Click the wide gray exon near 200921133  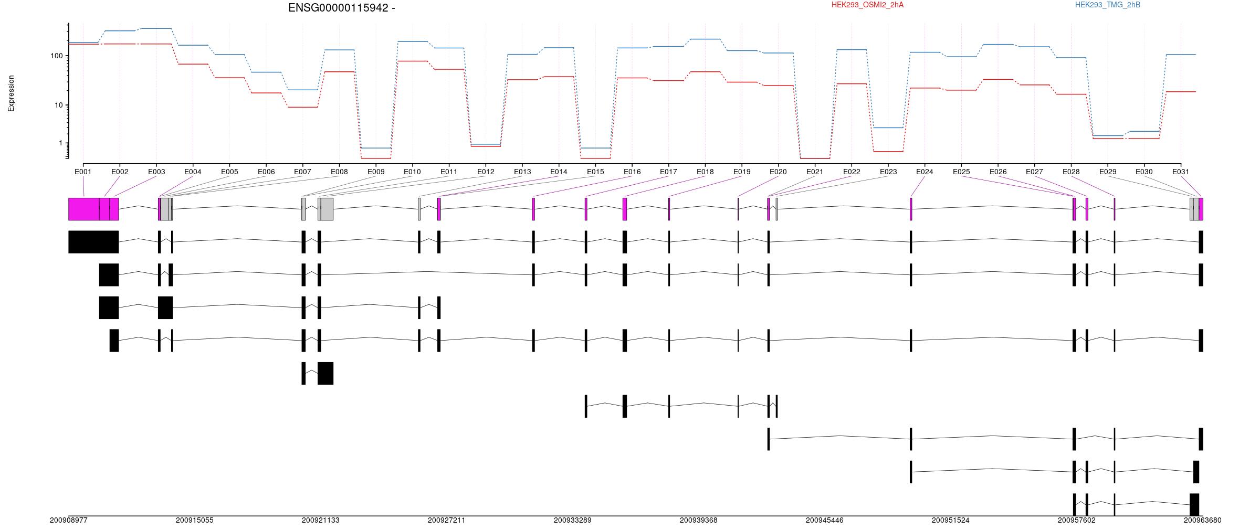pyautogui.click(x=327, y=209)
